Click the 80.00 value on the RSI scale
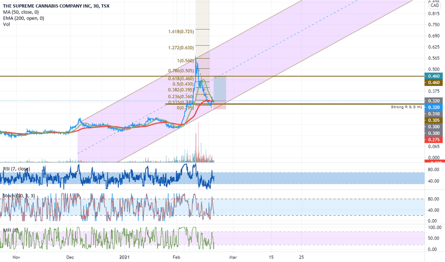This screenshot has width=445, height=262. (434, 170)
